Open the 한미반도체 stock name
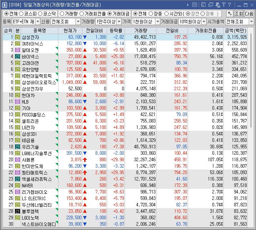Image resolution: width=256 pixels, height=230 pixels. 32,166
